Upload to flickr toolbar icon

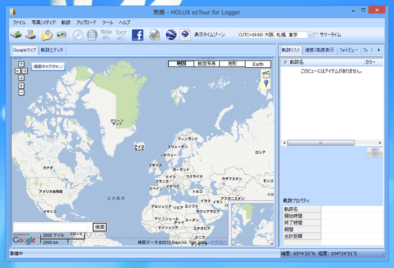pyautogui.click(x=106, y=35)
